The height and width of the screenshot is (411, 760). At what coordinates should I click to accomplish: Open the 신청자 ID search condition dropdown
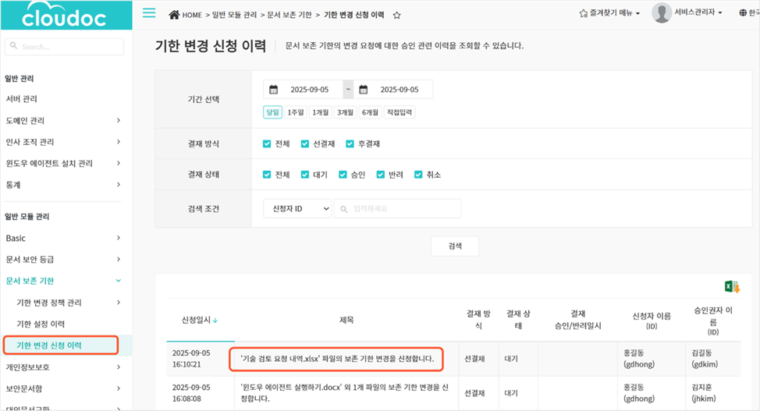click(297, 208)
